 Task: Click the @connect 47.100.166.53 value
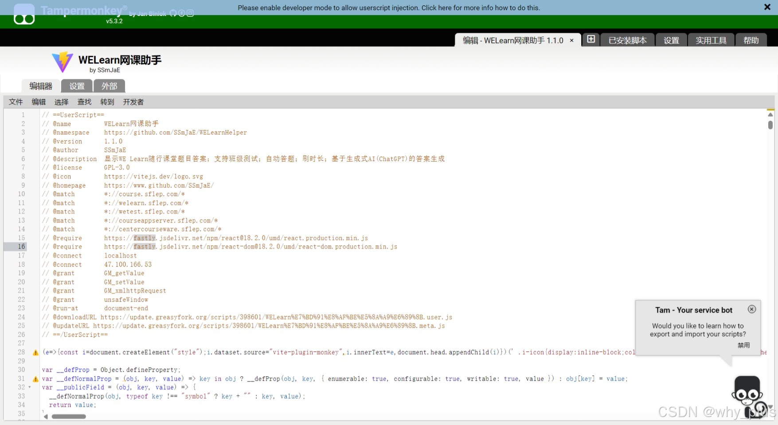click(128, 264)
